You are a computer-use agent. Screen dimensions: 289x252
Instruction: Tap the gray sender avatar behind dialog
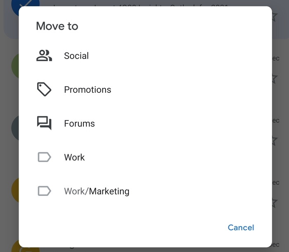tap(15, 129)
